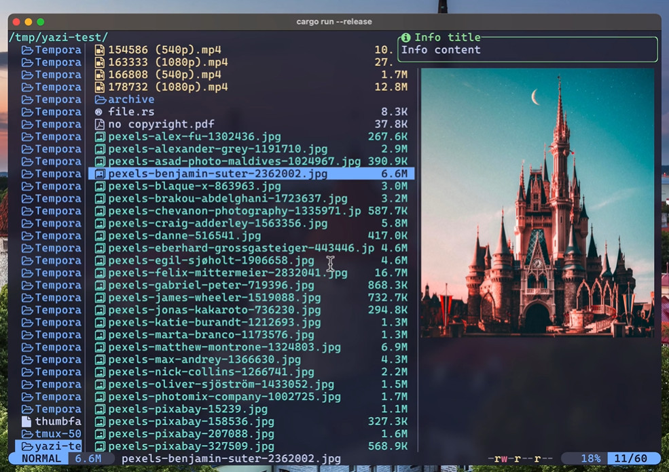
Task: Select the file name pexels-marta-branco-1173576.jpg
Action: pyautogui.click(x=211, y=334)
